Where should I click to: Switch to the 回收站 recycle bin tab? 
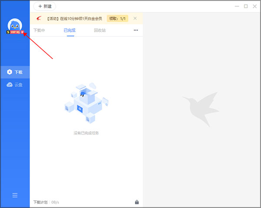[100, 30]
